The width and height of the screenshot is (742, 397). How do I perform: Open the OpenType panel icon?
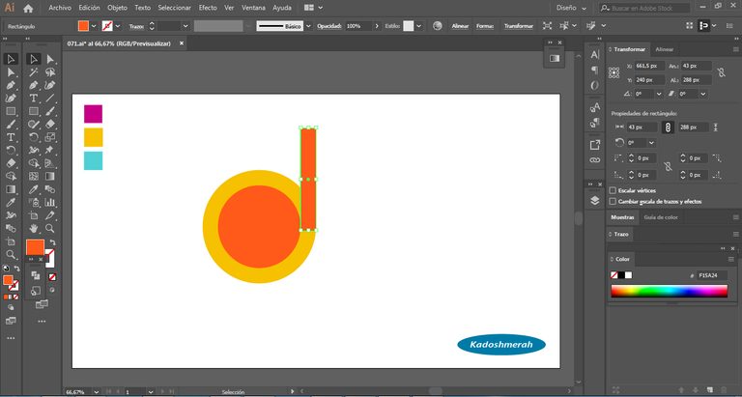coord(595,85)
